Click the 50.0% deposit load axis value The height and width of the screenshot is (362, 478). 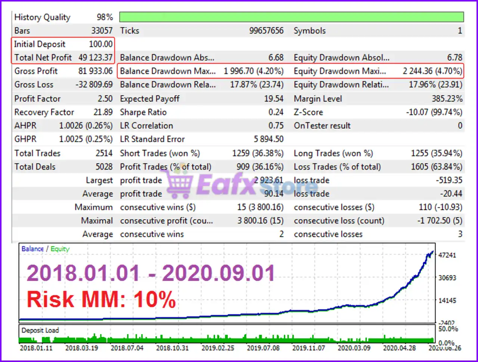448,329
